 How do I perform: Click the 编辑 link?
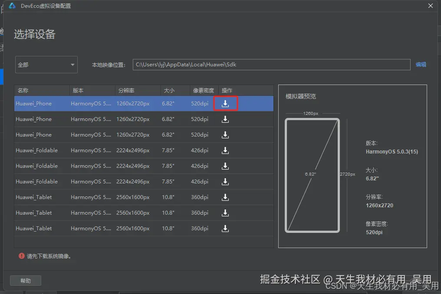[x=421, y=65]
